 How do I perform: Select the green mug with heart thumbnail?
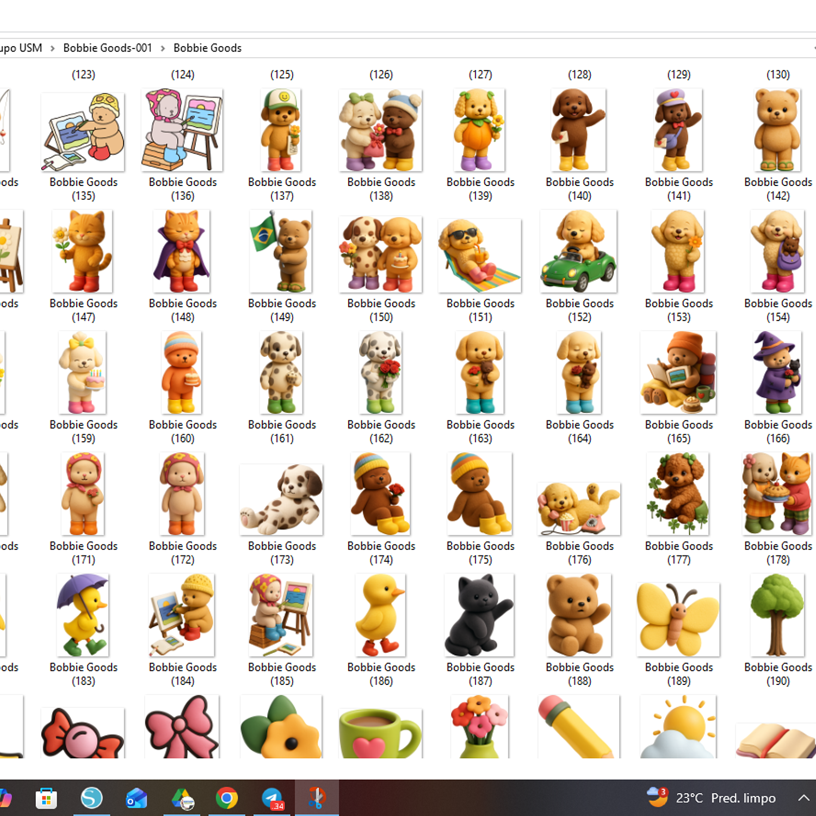click(x=380, y=732)
